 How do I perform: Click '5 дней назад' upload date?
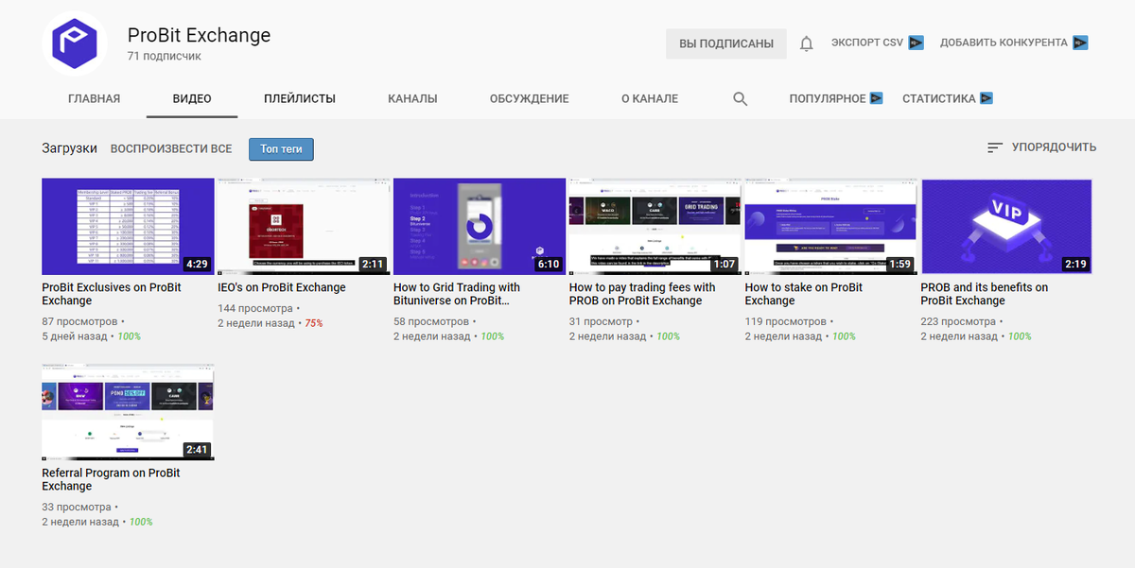click(75, 336)
